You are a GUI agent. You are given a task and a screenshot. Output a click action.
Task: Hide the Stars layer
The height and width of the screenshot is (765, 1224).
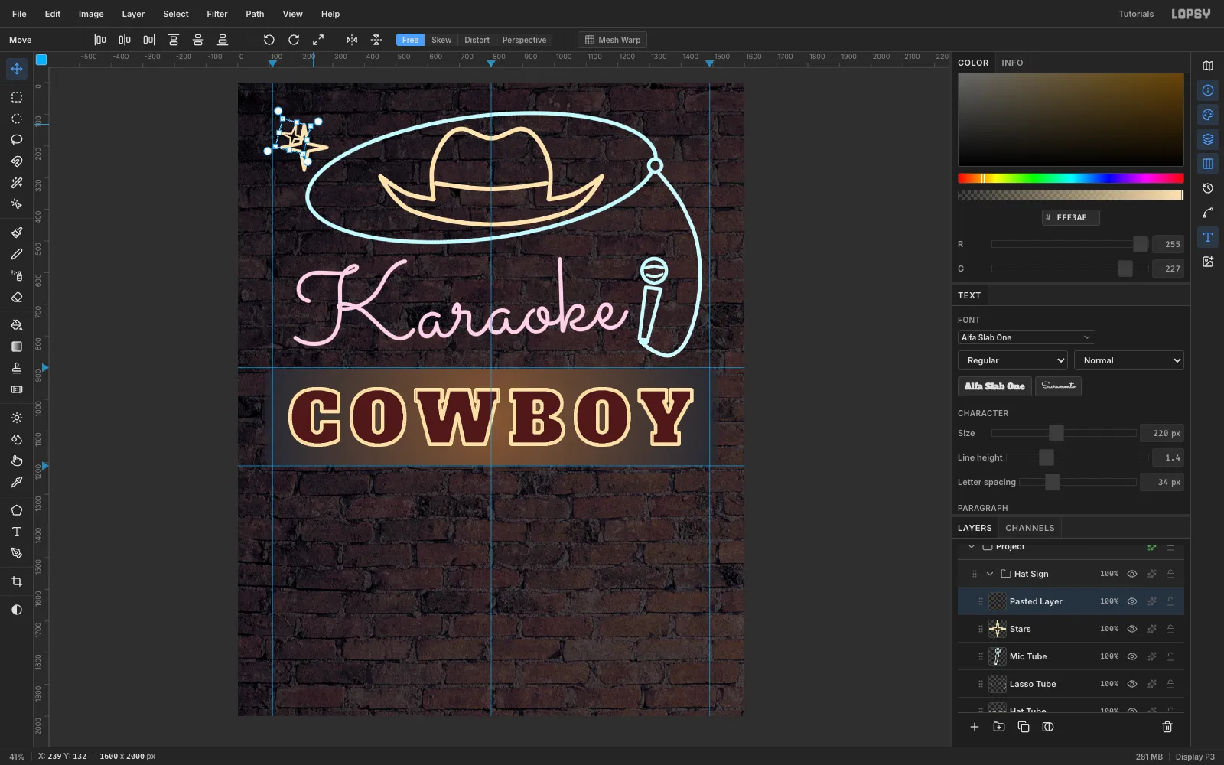click(x=1132, y=629)
